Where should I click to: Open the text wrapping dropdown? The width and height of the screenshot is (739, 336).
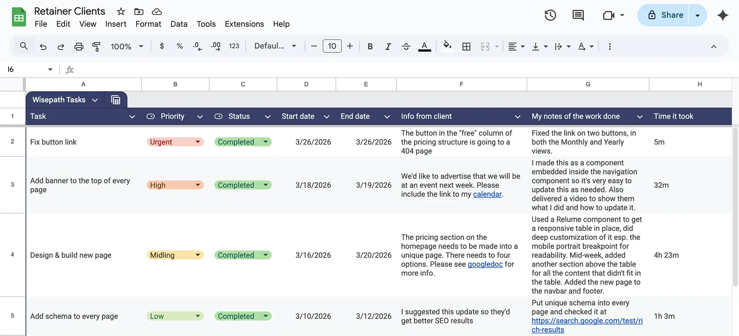click(x=563, y=46)
